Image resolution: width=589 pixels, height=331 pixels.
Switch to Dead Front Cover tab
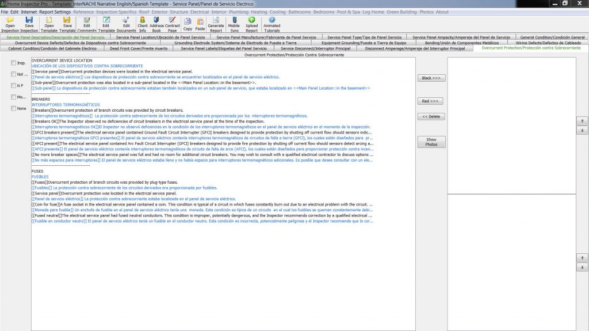tap(139, 48)
